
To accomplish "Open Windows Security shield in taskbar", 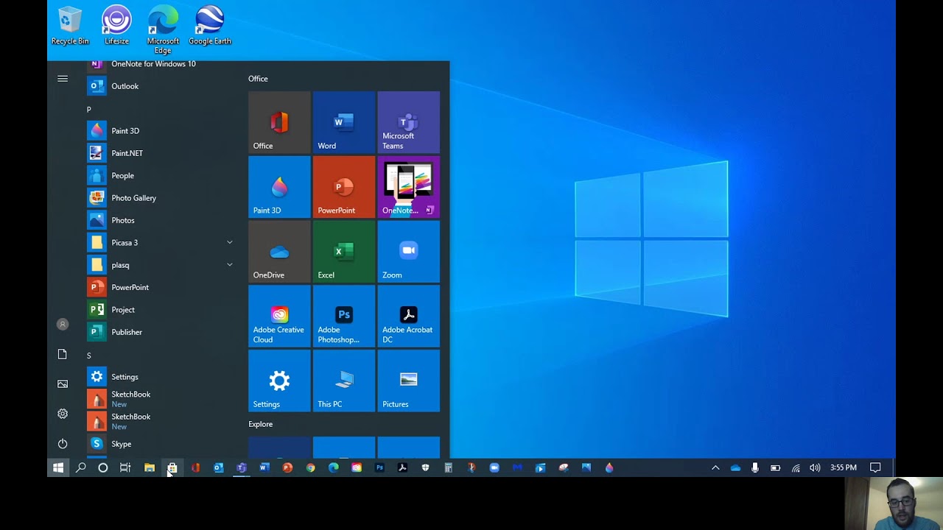I will pos(425,467).
